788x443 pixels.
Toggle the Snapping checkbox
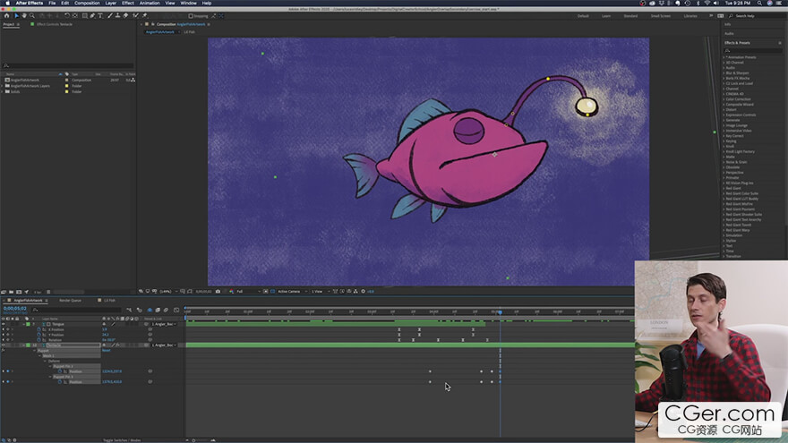click(191, 15)
